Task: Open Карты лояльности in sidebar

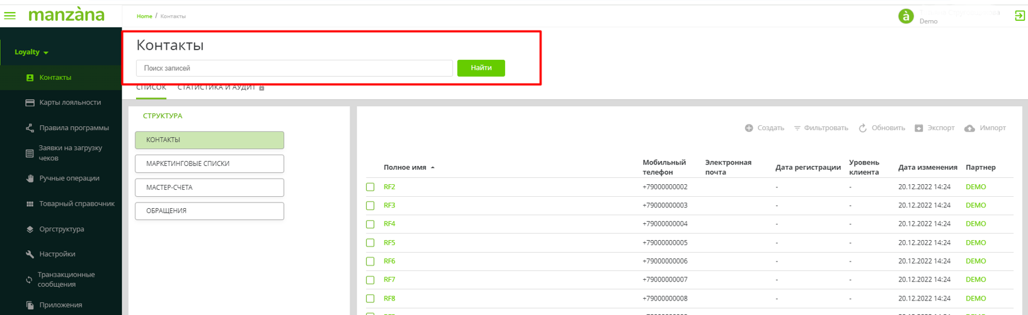Action: pyautogui.click(x=69, y=102)
